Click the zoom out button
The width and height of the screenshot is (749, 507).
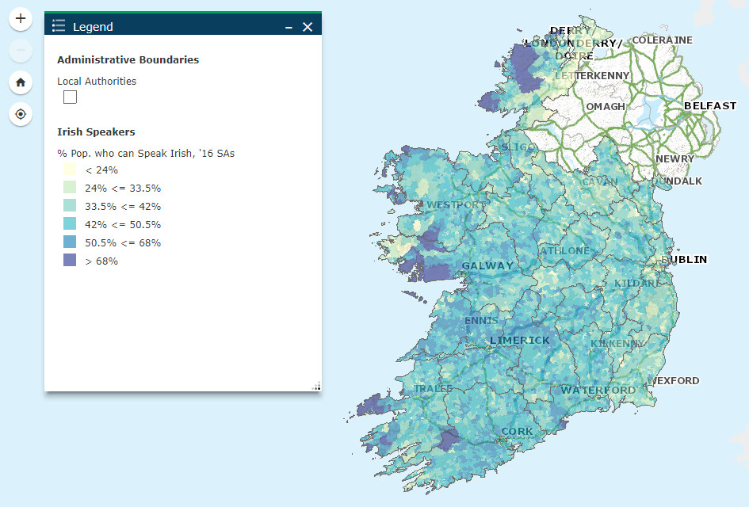(21, 50)
